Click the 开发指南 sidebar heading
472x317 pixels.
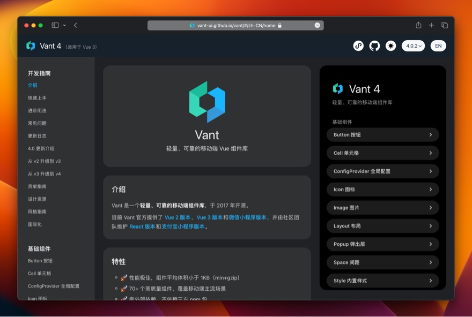coord(39,73)
